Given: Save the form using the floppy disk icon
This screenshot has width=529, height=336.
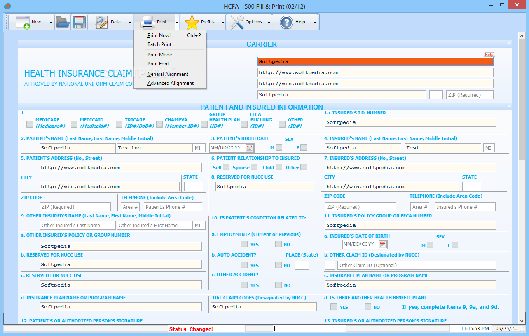Looking at the screenshot, I should (79, 22).
